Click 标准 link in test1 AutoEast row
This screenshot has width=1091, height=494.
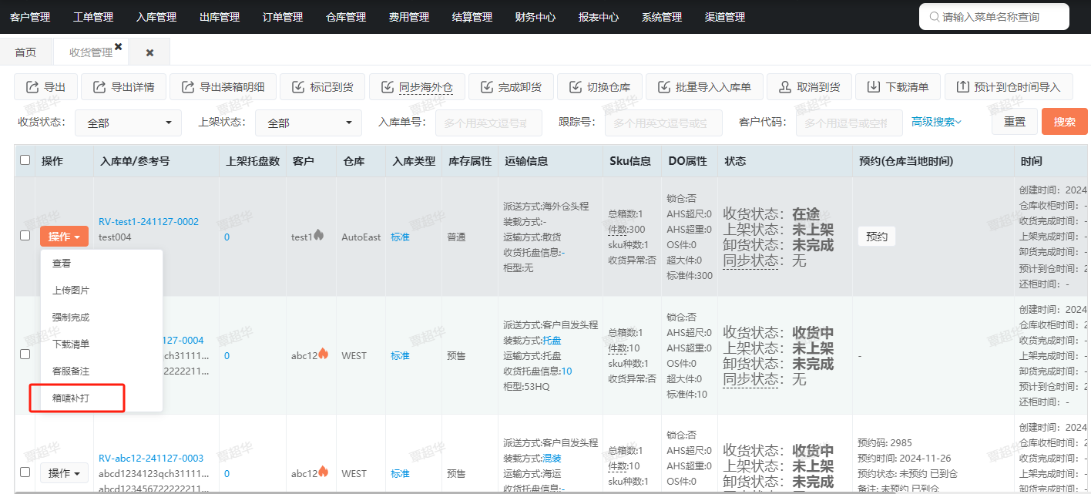click(400, 237)
